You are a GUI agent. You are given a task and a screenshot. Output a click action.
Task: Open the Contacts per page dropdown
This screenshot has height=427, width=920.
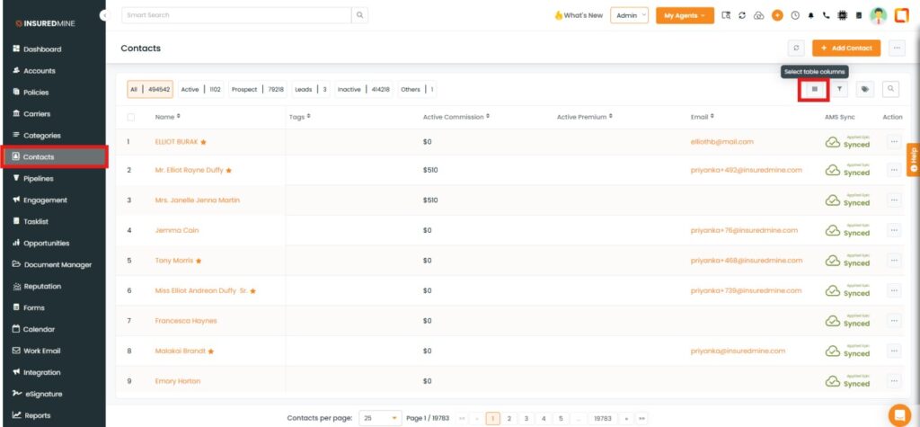(381, 418)
